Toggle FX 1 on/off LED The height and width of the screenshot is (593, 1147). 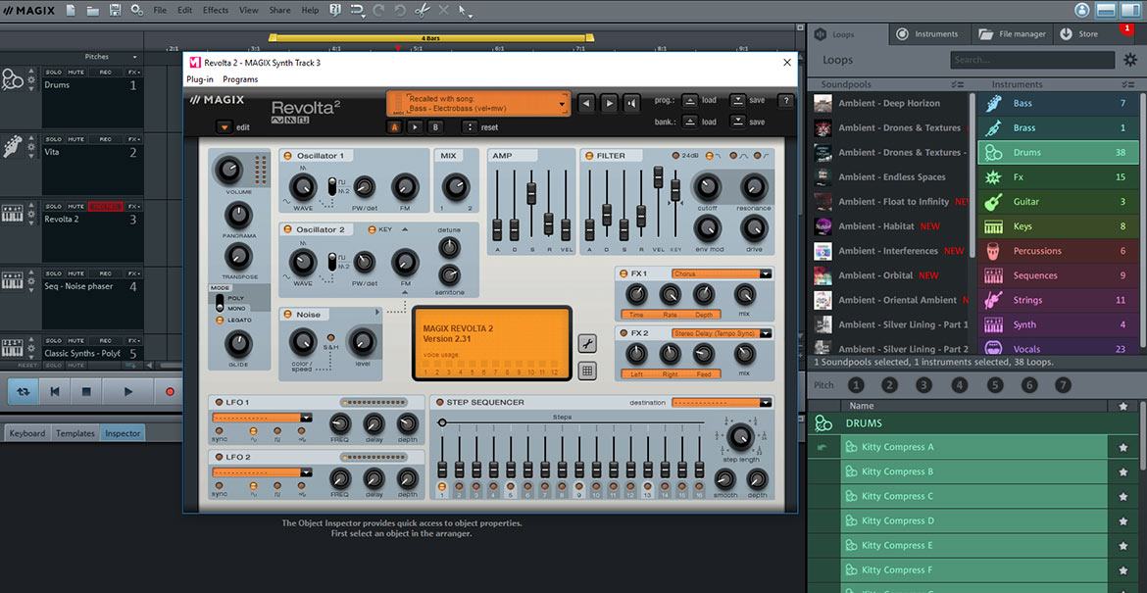[x=623, y=273]
